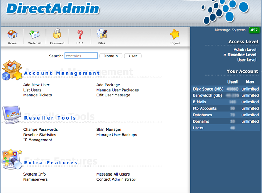The width and height of the screenshot is (262, 193).
Task: Switch to User Level access
Action: tap(247, 60)
